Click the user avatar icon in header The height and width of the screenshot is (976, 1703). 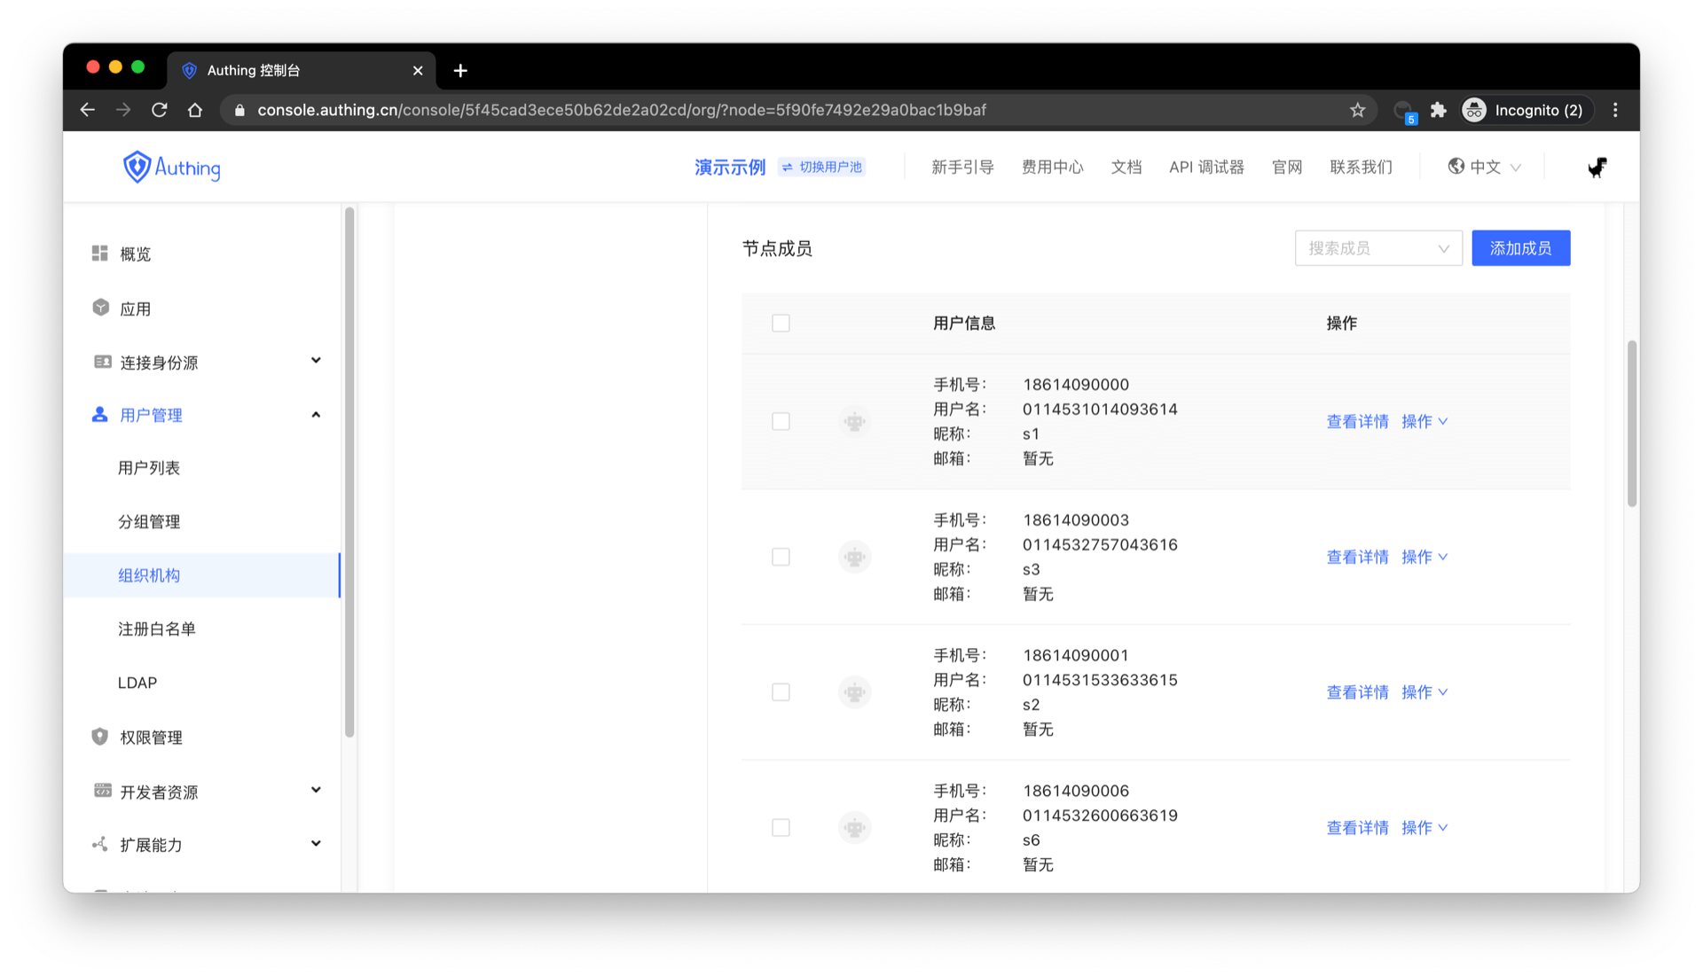point(1597,167)
